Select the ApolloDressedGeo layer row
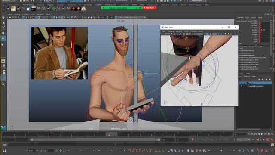The width and height of the screenshot is (275, 155). click(x=256, y=86)
